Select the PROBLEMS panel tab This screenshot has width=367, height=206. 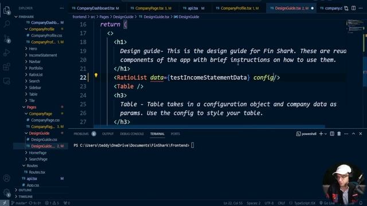tap(81, 134)
